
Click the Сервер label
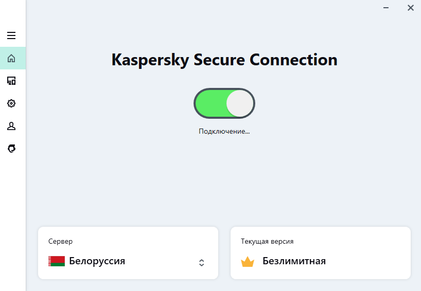click(60, 241)
